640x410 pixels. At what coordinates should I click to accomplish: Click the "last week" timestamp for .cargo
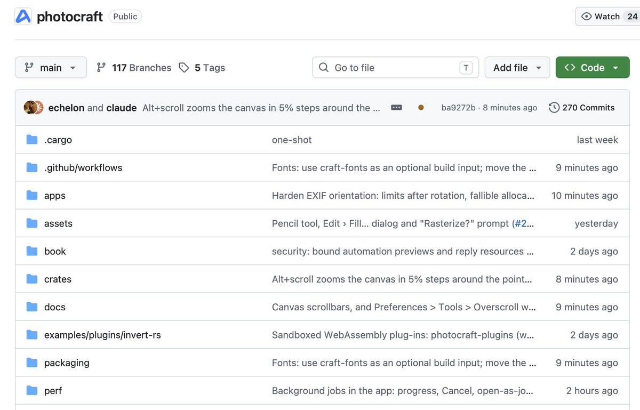pyautogui.click(x=597, y=140)
